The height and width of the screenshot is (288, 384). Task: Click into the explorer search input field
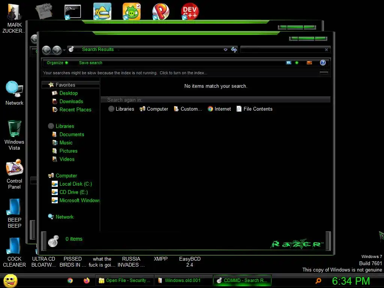click(x=282, y=50)
